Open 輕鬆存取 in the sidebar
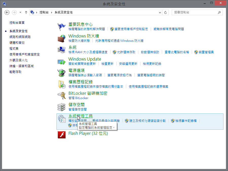228x171 pixels. [15, 72]
